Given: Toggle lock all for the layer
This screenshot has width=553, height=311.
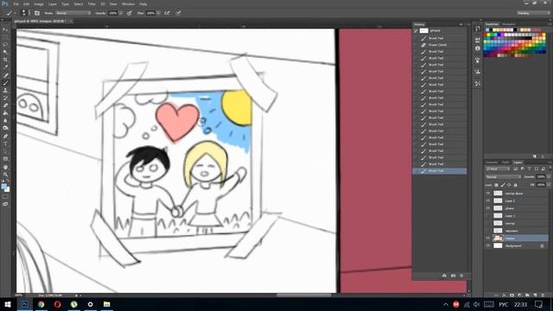Looking at the screenshot, I should 516,185.
